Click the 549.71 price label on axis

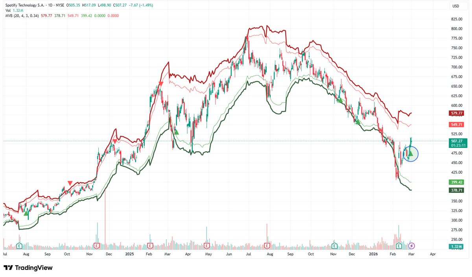tap(456, 125)
